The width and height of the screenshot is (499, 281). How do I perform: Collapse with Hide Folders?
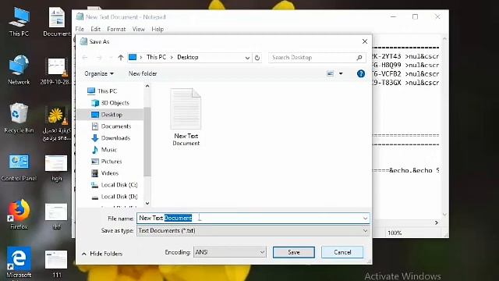pyautogui.click(x=102, y=254)
